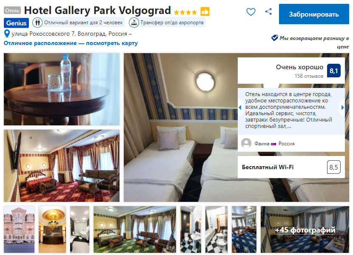Click the price match checkmark icon
Viewport: 353px width, 255px height.
click(274, 38)
